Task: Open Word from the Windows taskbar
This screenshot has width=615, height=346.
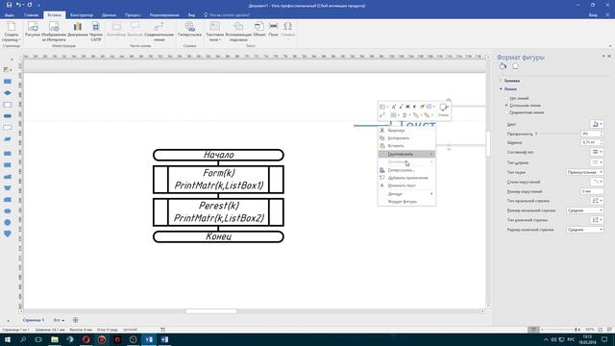Action: 164,339
